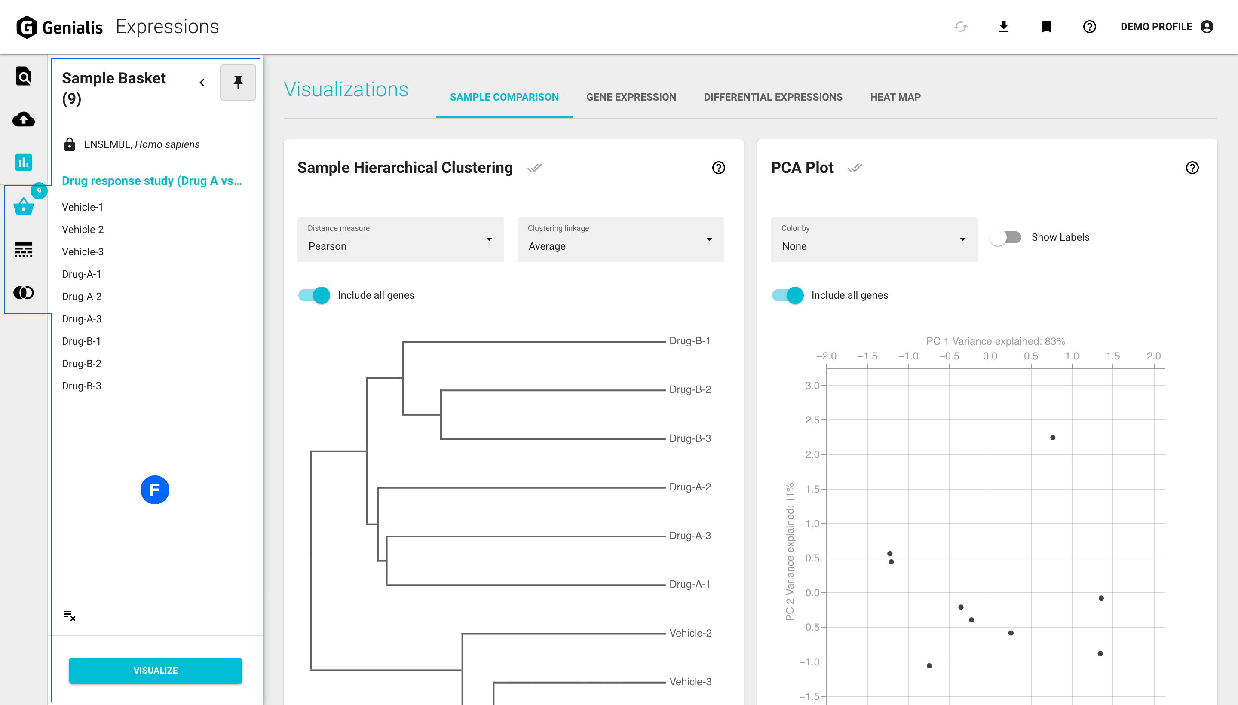Switch to the Gene Expression tab
The height and width of the screenshot is (705, 1238).
click(631, 97)
